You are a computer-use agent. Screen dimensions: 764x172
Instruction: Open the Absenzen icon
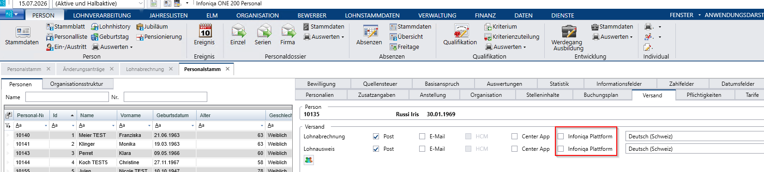coord(369,35)
